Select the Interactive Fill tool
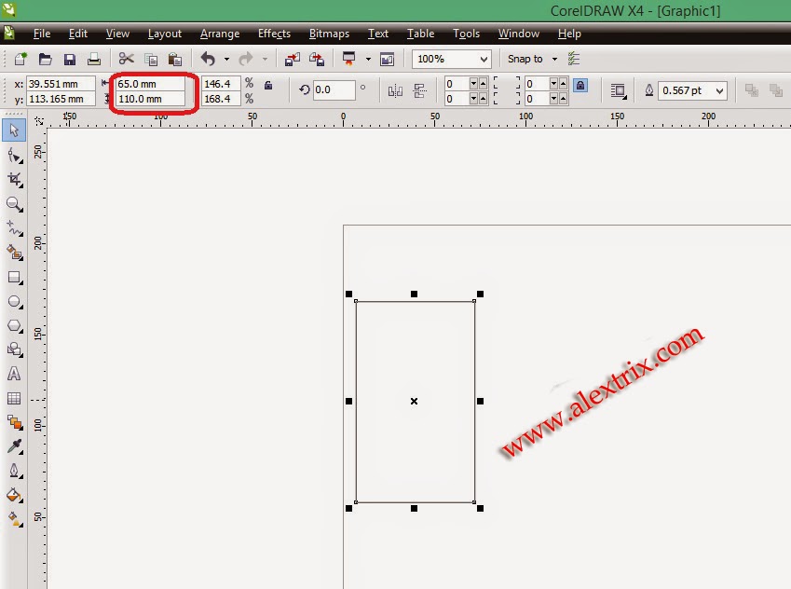 [15, 519]
